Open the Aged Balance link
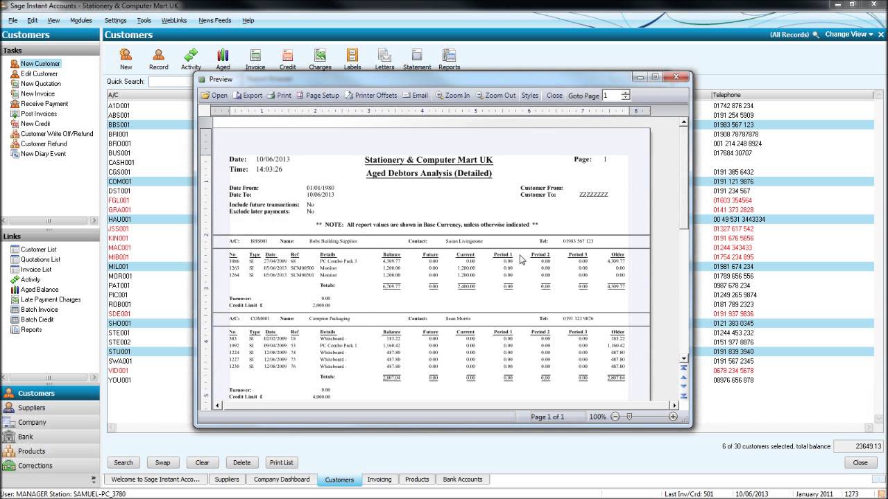 (x=39, y=290)
